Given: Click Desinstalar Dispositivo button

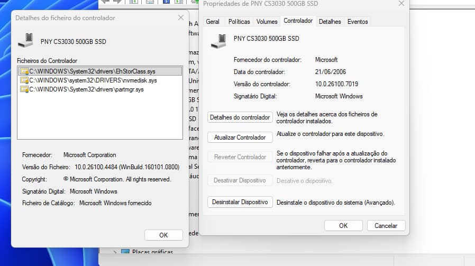Looking at the screenshot, I should coord(240,202).
